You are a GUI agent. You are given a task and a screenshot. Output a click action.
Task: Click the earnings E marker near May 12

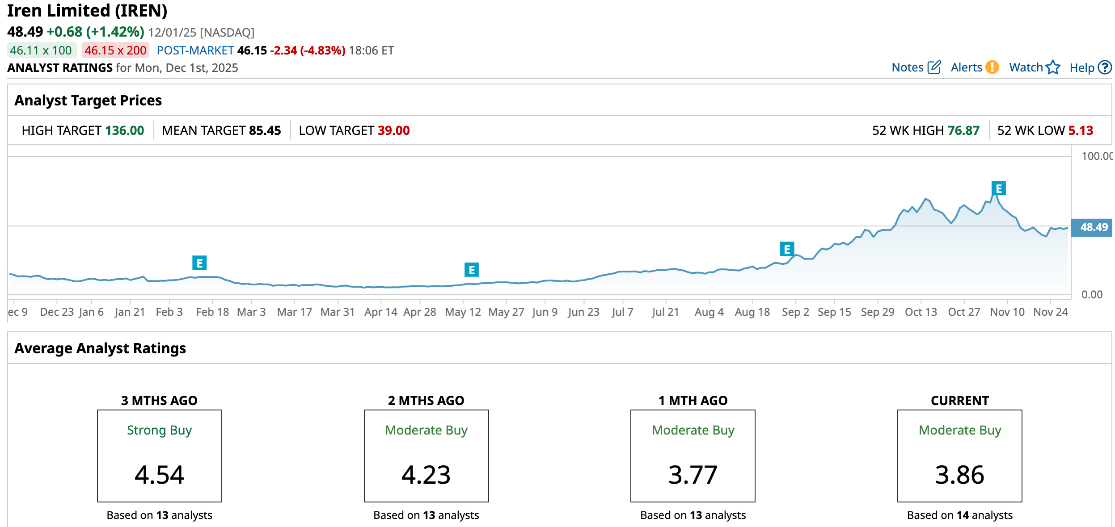tap(471, 270)
